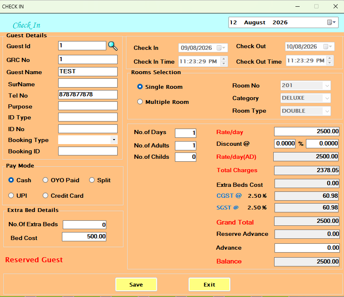Expand the Room No dropdown
Image resolution: width=344 pixels, height=297 pixels.
click(327, 85)
